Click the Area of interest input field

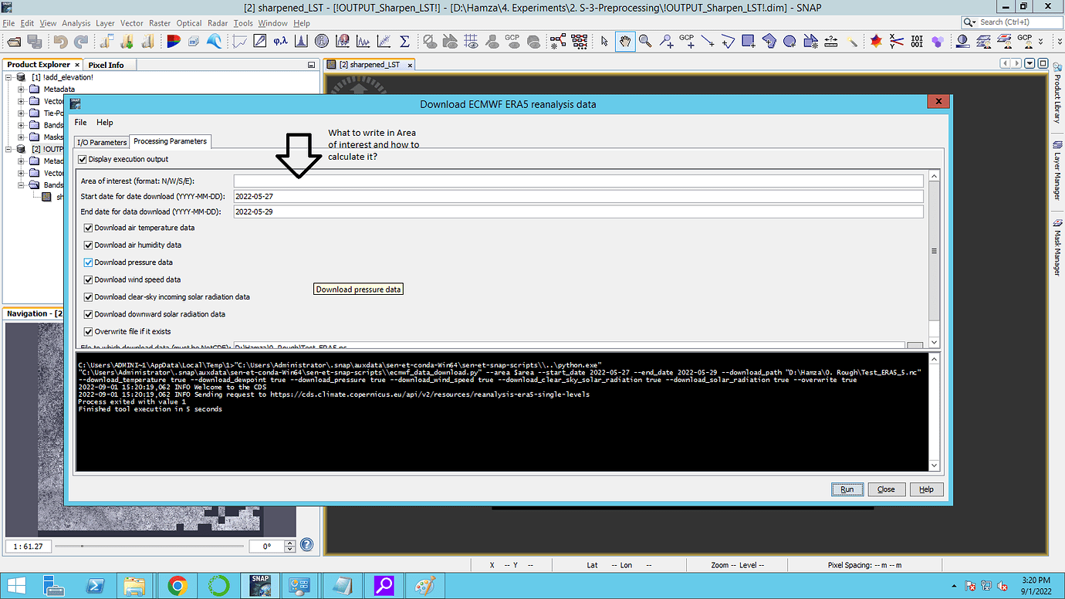(578, 181)
